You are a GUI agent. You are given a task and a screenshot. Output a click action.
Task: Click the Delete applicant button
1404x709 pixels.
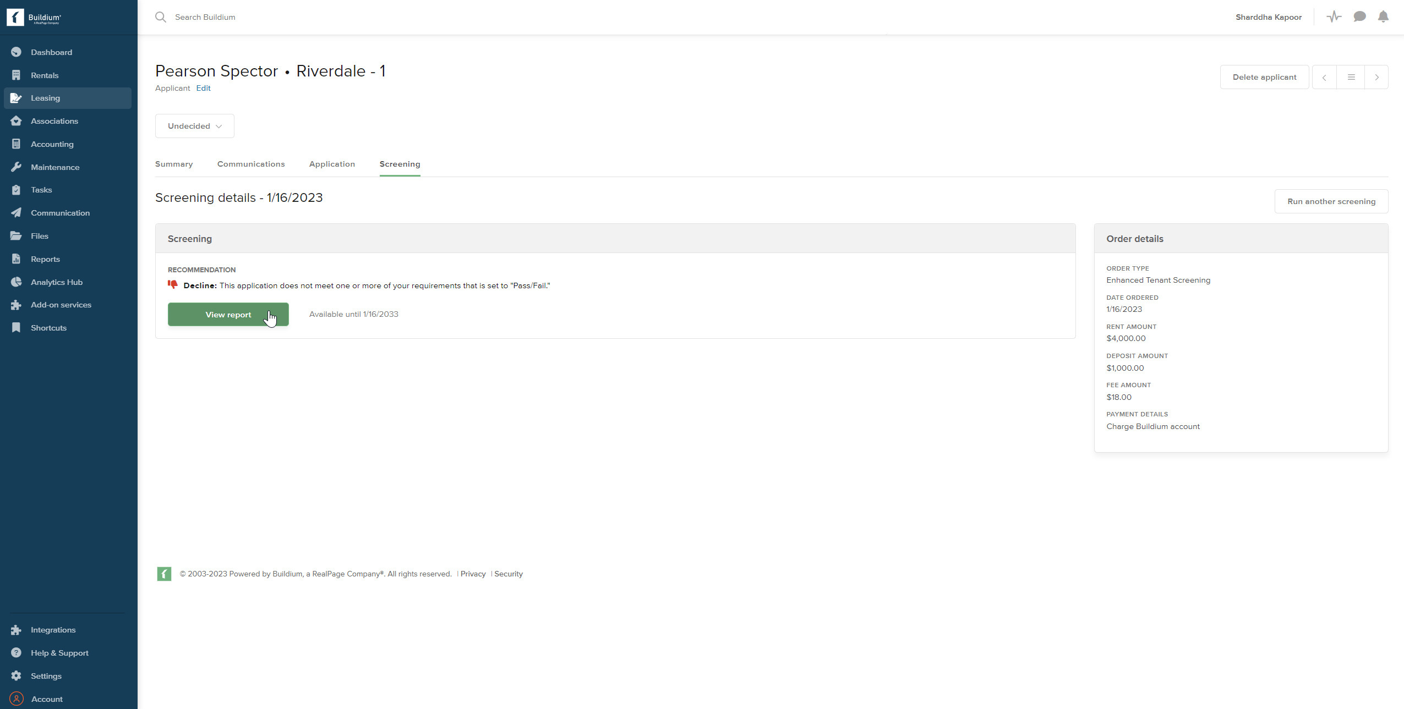click(1264, 77)
